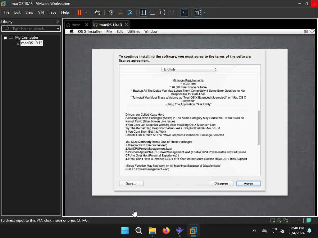
Task: Open VMware File menu
Action: 7,12
